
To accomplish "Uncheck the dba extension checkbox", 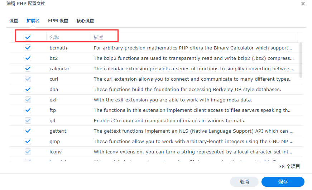I will click(28, 89).
